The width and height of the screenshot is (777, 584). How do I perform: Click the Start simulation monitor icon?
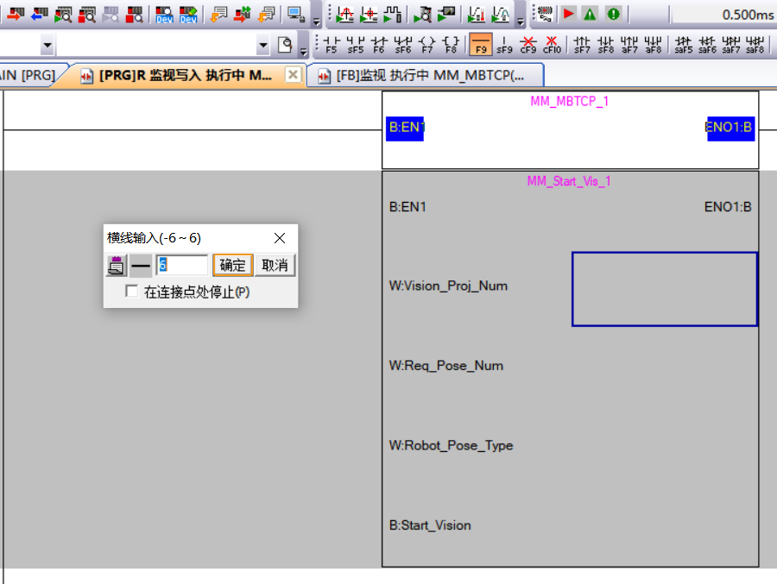(296, 15)
